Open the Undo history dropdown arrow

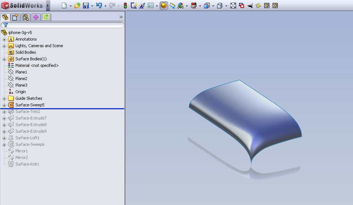click(x=105, y=6)
